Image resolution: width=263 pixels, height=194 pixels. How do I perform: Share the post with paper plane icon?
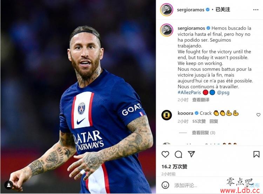coord(191,154)
